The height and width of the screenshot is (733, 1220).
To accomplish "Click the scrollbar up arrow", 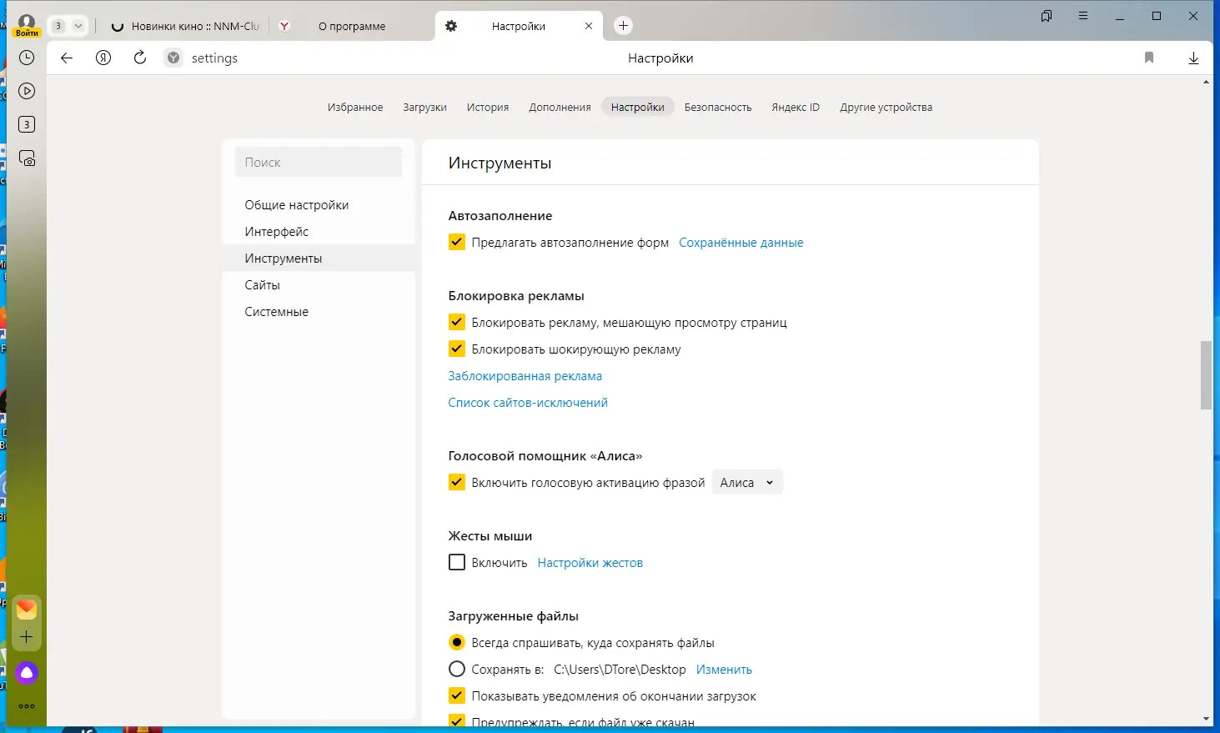I will click(1206, 83).
